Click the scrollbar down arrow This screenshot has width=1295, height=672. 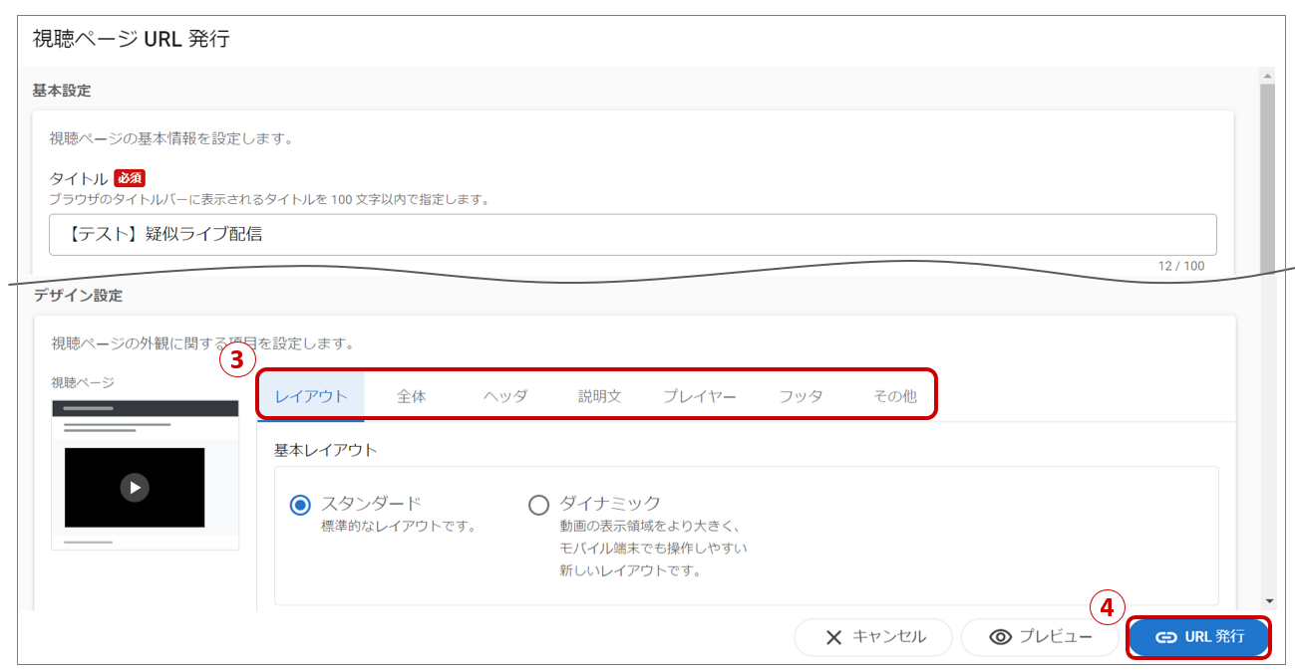coord(1268,600)
